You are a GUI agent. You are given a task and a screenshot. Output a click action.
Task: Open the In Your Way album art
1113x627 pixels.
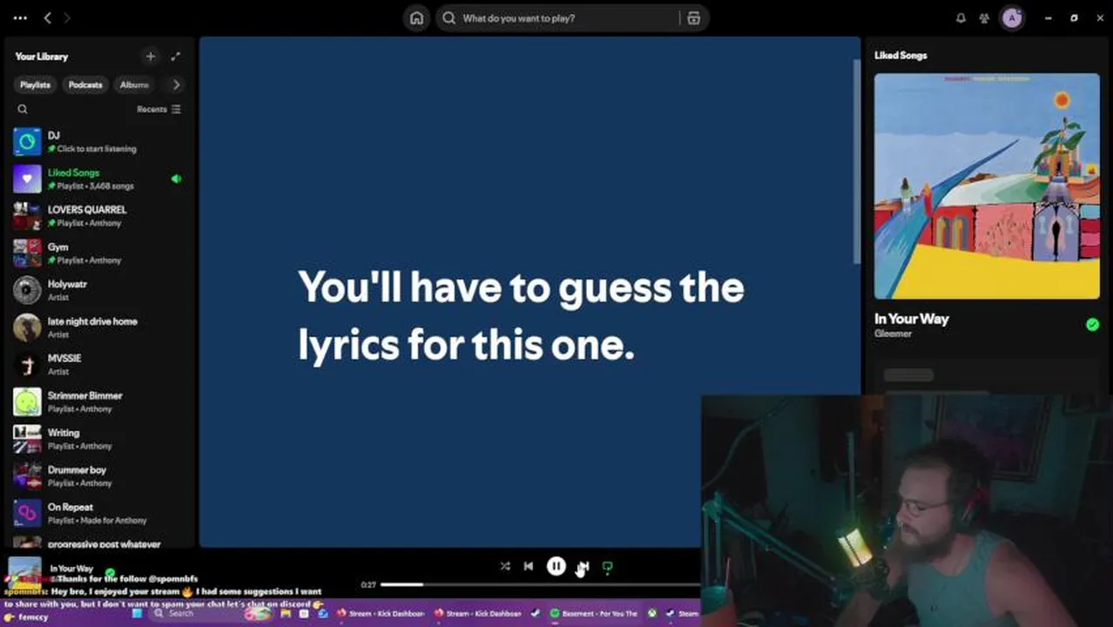987,186
